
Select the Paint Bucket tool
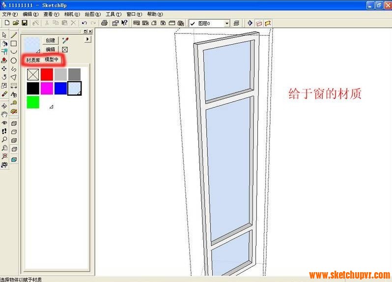click(4, 43)
